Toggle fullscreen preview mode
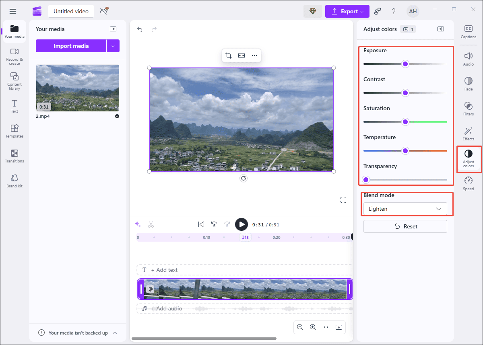 [343, 199]
